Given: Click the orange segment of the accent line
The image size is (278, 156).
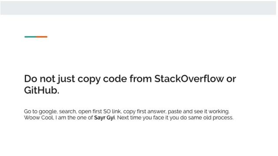Looking at the screenshot, I should (x=42, y=37).
